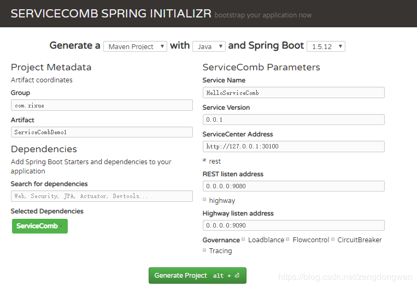Remove the ServiceComb selected dependency tag
Viewport: 417px width, 287px height.
tap(62, 226)
